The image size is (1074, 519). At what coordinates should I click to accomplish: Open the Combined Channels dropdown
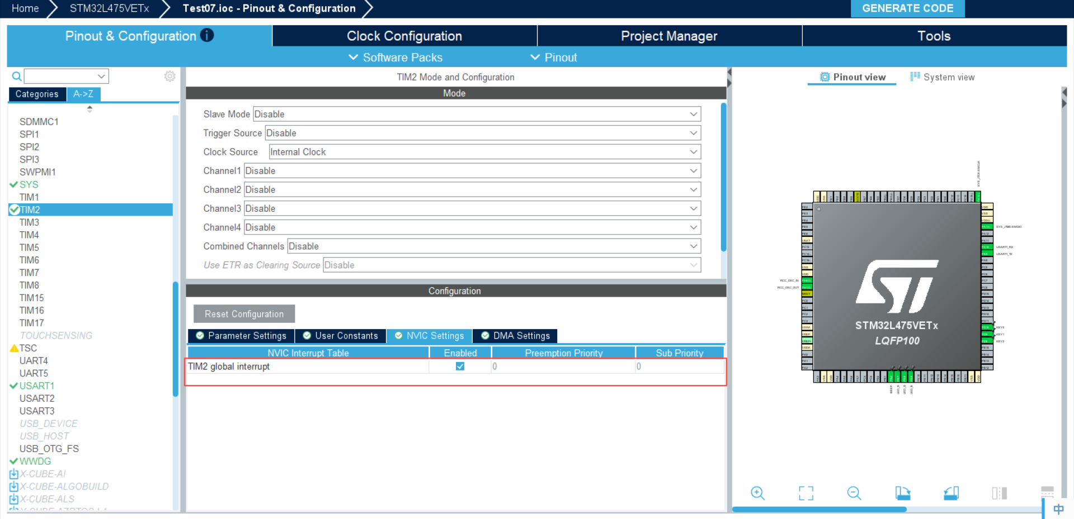click(494, 246)
